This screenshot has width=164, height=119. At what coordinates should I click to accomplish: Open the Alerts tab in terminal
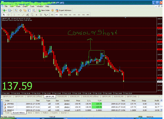[37, 113]
